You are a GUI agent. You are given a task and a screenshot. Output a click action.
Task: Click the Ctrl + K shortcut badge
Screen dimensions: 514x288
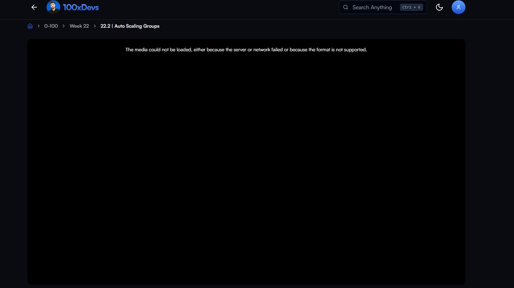pyautogui.click(x=411, y=7)
